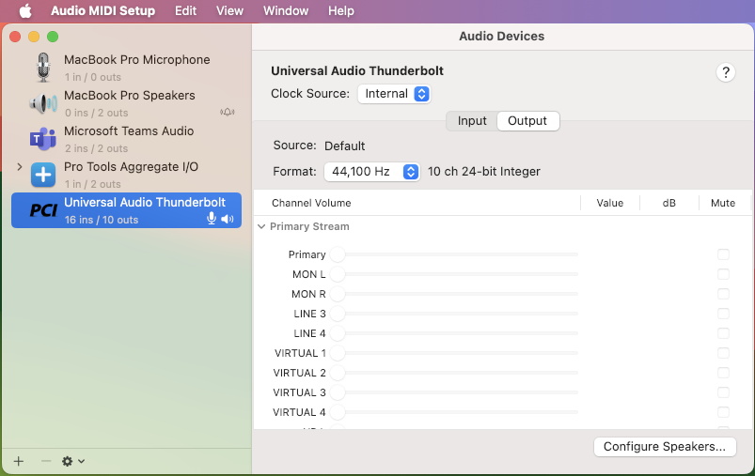This screenshot has width=755, height=476.
Task: Click the plus icon to add device
Action: (x=19, y=461)
